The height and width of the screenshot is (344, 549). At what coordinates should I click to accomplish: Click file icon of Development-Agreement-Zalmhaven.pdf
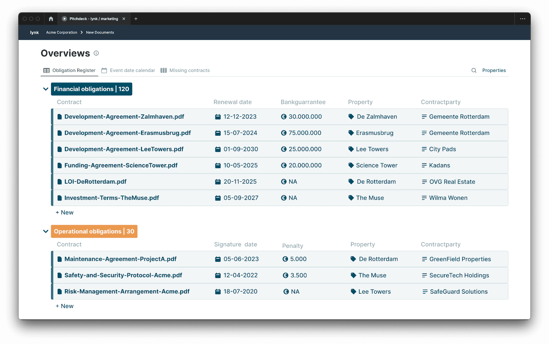(x=60, y=117)
